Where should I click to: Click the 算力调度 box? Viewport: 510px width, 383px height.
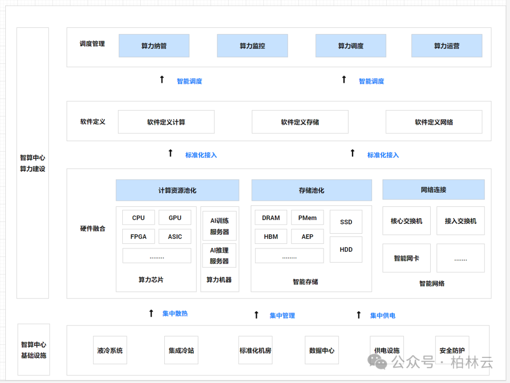350,46
